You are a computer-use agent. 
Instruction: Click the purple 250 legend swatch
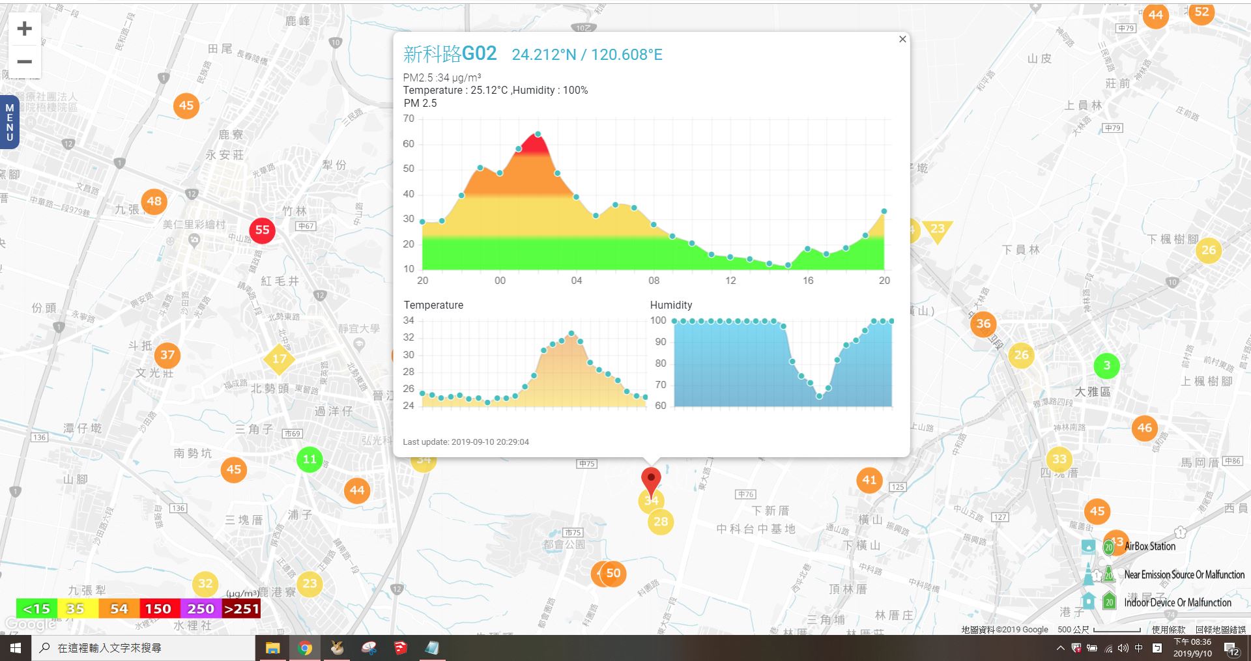[201, 608]
